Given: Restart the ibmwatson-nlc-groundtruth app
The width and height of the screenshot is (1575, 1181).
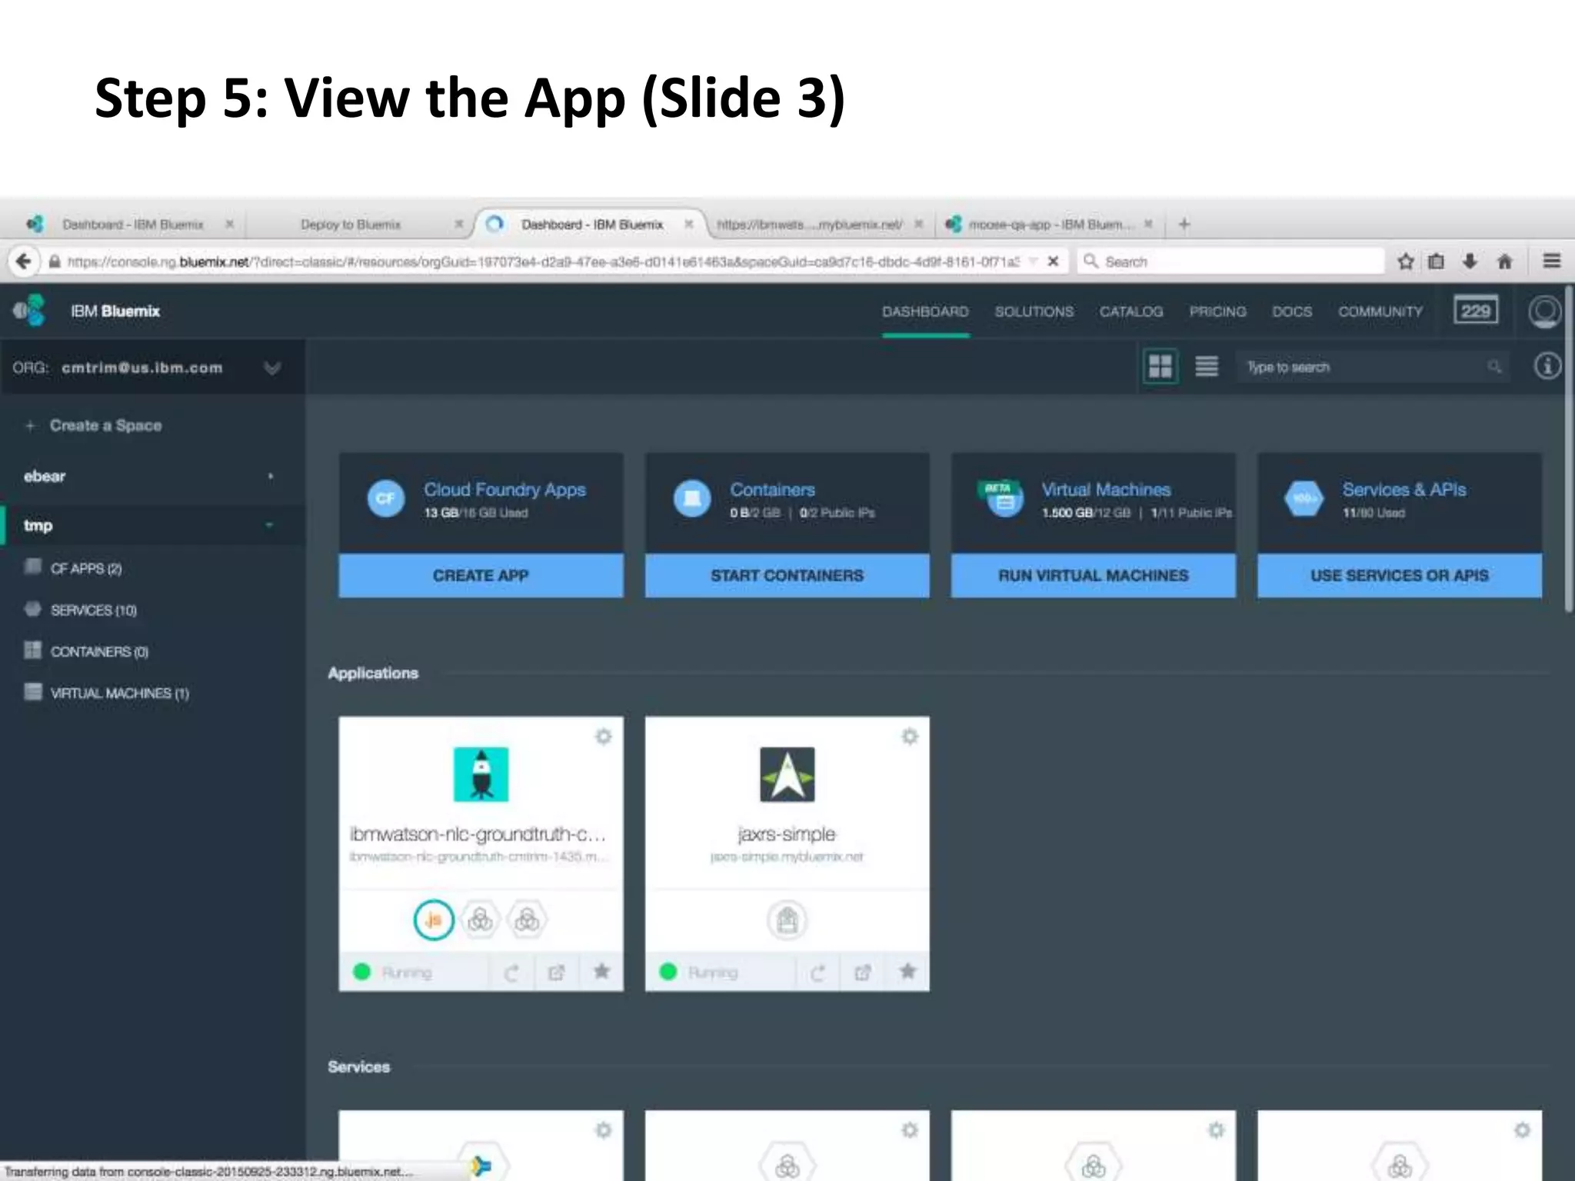Looking at the screenshot, I should (x=511, y=973).
